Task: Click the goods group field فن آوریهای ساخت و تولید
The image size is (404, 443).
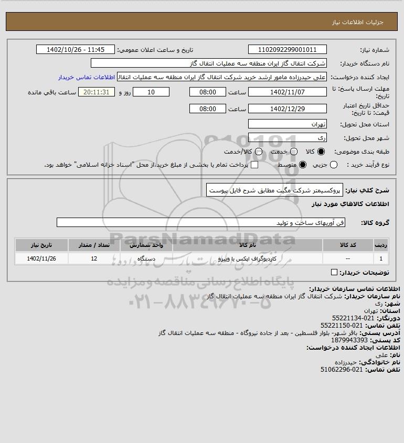Action: (201, 222)
